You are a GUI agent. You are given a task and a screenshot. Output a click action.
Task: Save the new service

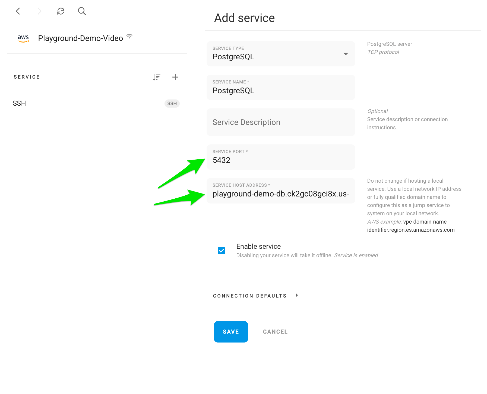[x=231, y=332]
